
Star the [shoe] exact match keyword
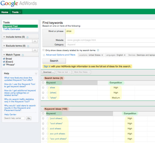[48, 93]
